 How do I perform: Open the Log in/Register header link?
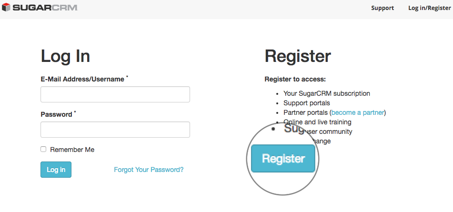coord(430,8)
